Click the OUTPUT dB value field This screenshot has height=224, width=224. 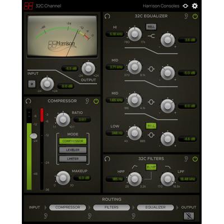pyautogui.click(x=70, y=68)
